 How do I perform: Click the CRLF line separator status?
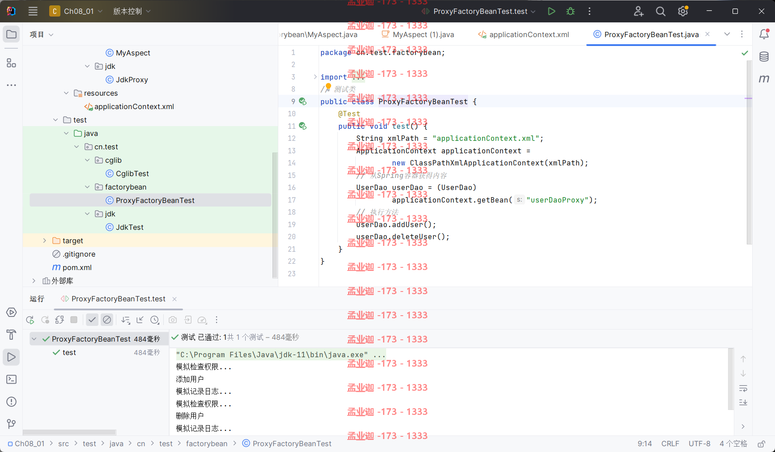point(670,444)
